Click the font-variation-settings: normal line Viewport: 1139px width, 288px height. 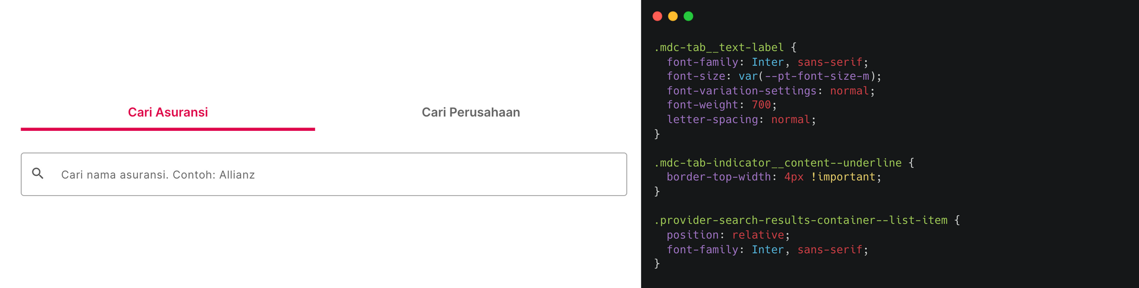click(x=771, y=90)
